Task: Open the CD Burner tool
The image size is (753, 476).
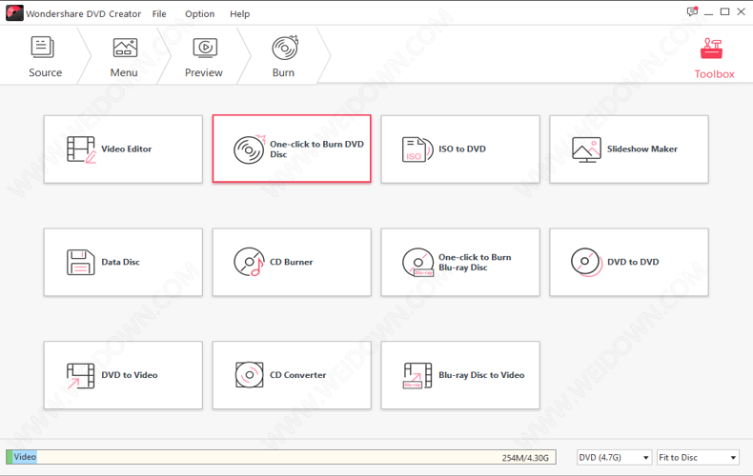Action: coord(292,263)
